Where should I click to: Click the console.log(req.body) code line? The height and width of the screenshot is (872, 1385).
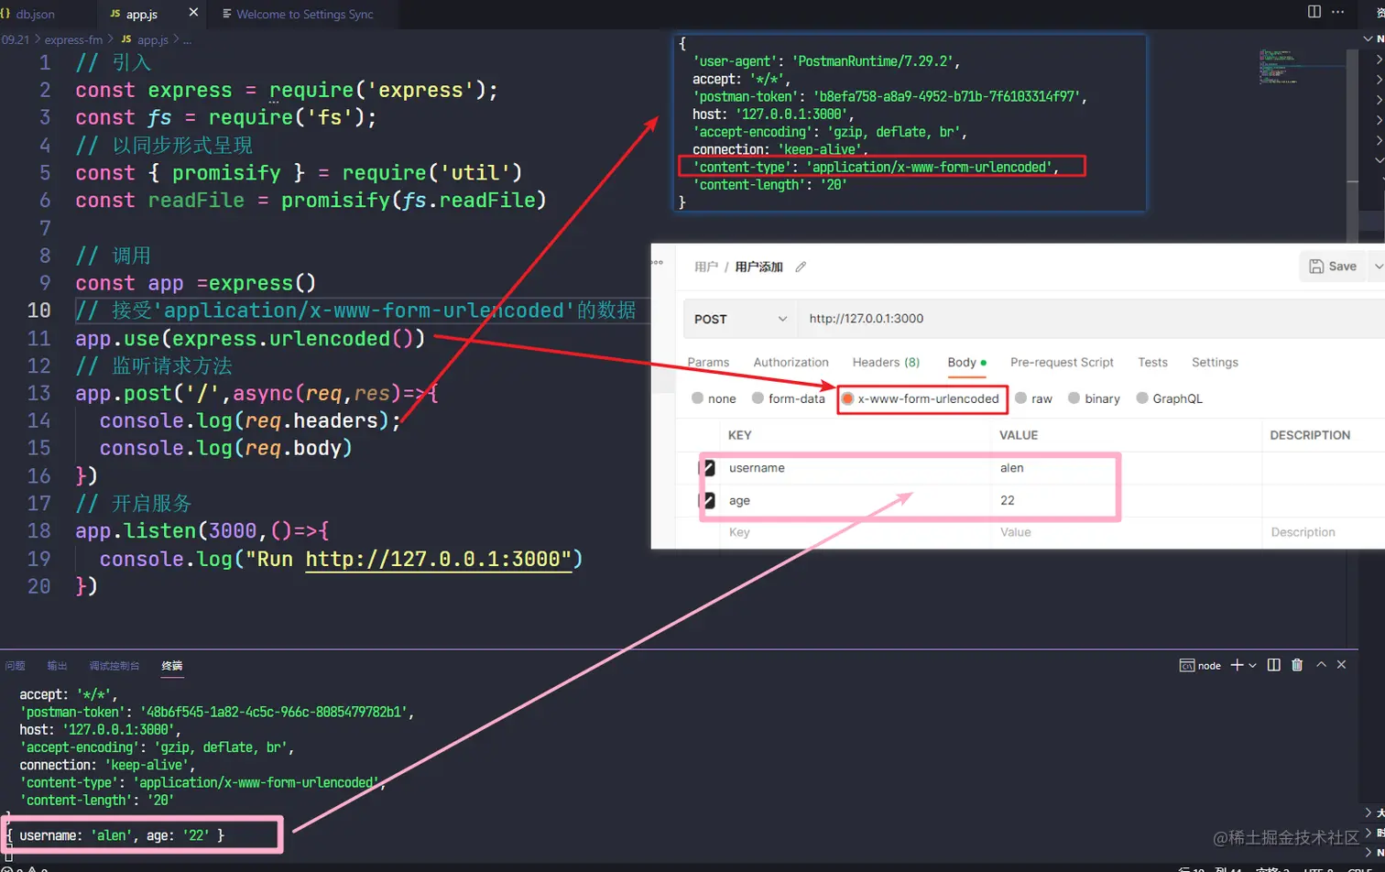point(225,448)
